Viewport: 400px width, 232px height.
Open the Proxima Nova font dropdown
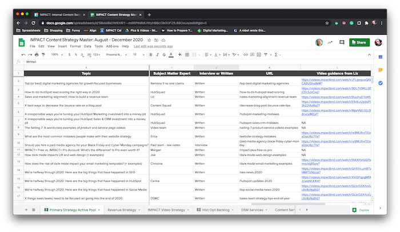pos(117,55)
